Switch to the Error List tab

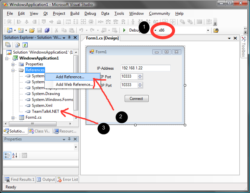(67, 180)
